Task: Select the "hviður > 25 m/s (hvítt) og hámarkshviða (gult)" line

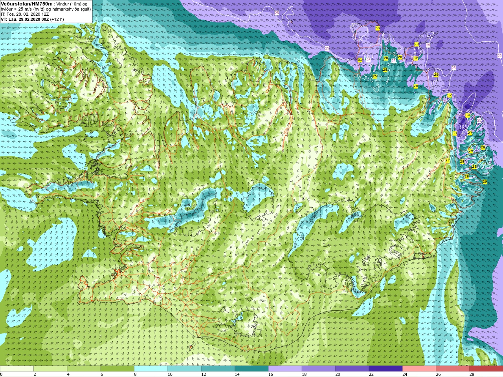Action: click(x=46, y=9)
